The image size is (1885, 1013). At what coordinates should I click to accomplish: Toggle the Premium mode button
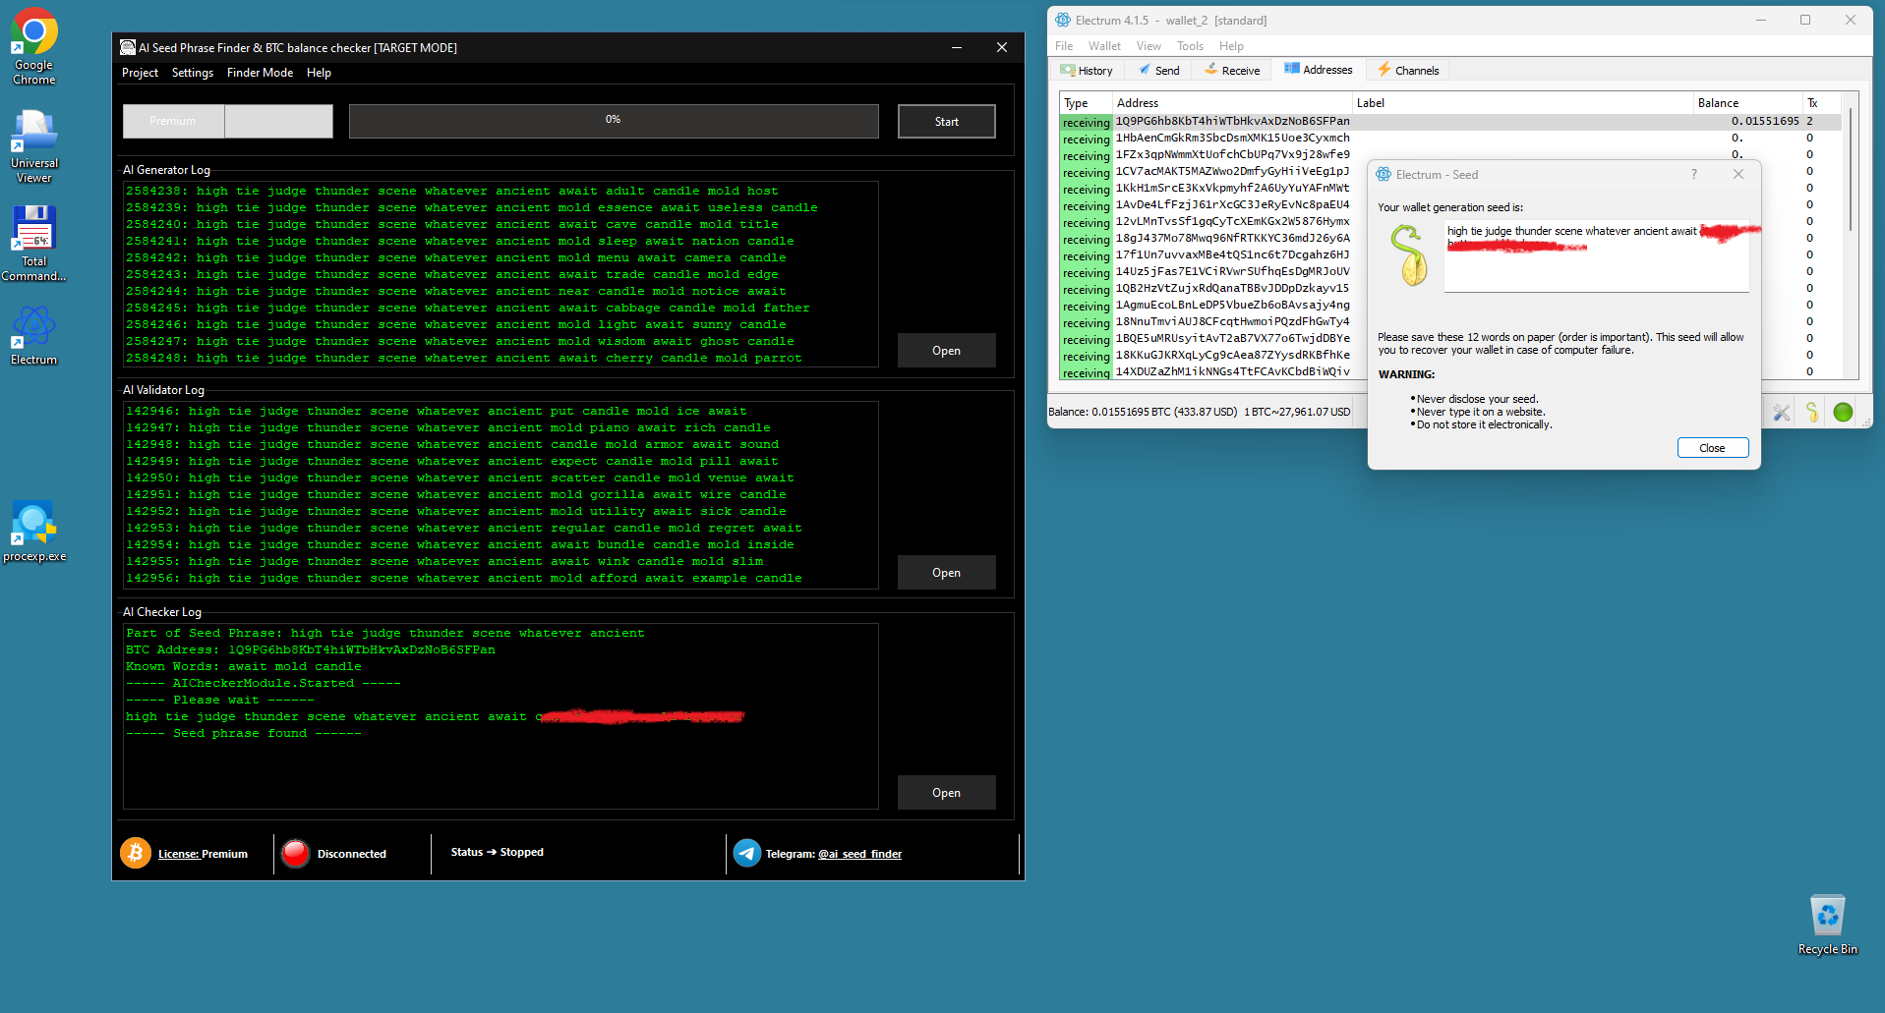173,121
